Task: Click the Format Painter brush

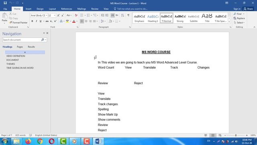Action: tap(18, 23)
